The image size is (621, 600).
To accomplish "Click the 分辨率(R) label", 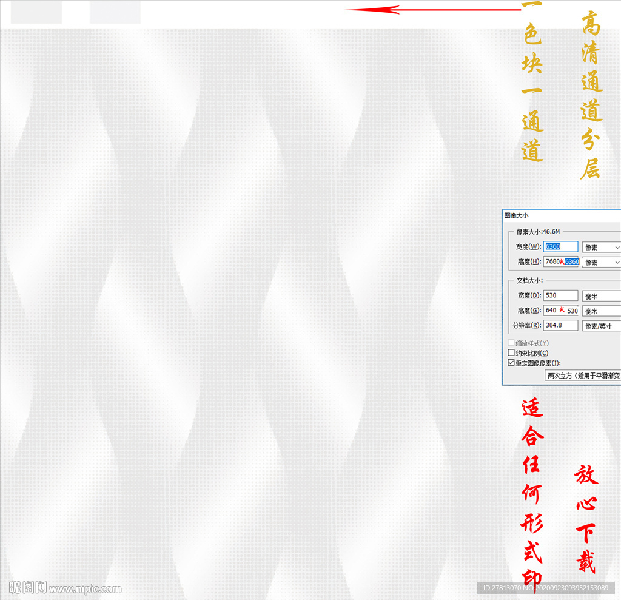I will pyautogui.click(x=527, y=325).
